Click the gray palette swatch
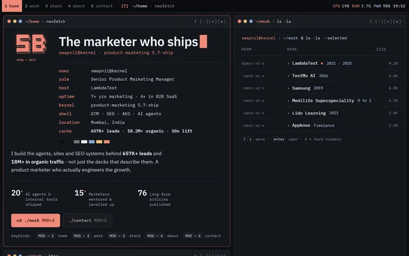This screenshot has height=256, width=409. 76,142
